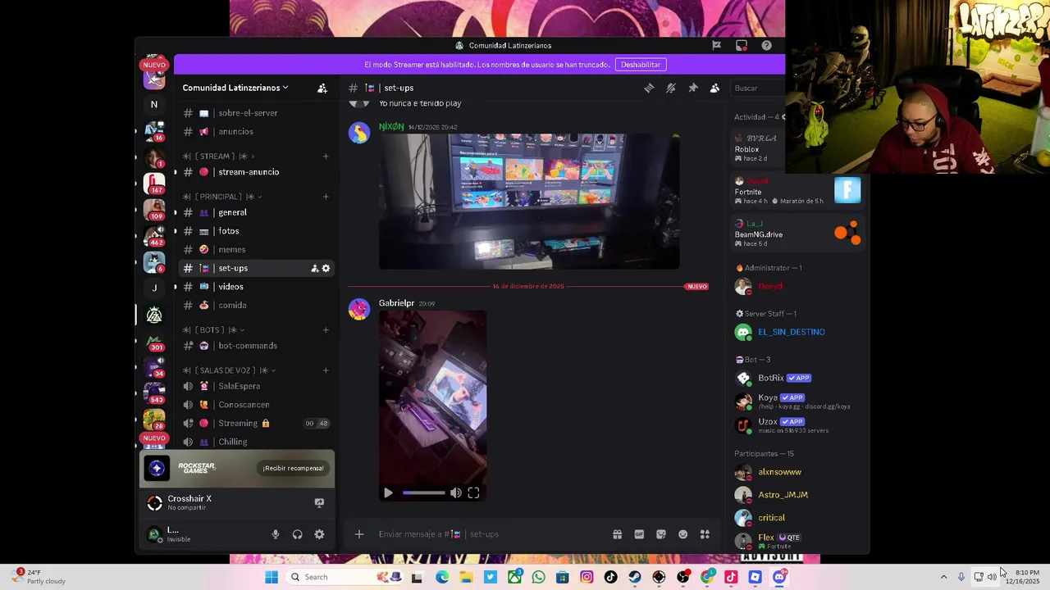
Task: Open the apps launcher icon in message bar
Action: 705,534
